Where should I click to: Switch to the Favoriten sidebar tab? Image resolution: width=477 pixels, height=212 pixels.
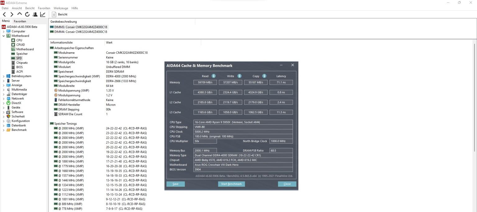coord(20,21)
